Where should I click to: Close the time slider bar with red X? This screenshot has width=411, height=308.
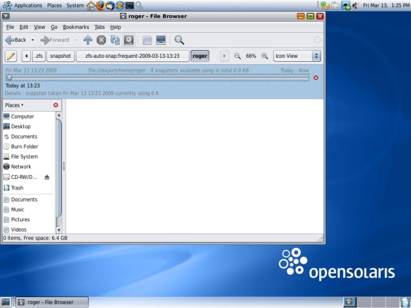(316, 78)
